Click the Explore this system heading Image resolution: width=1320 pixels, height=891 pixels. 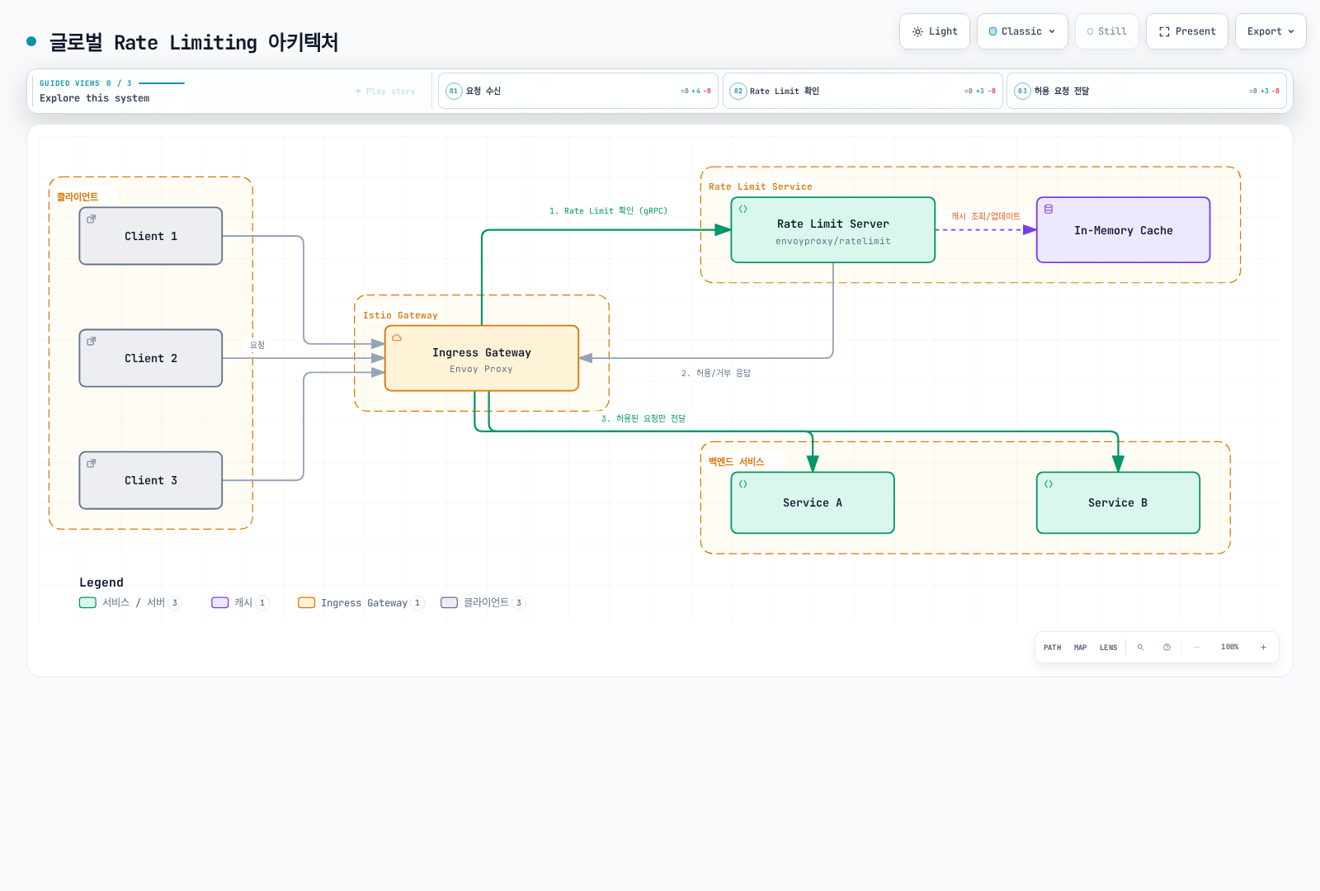95,98
